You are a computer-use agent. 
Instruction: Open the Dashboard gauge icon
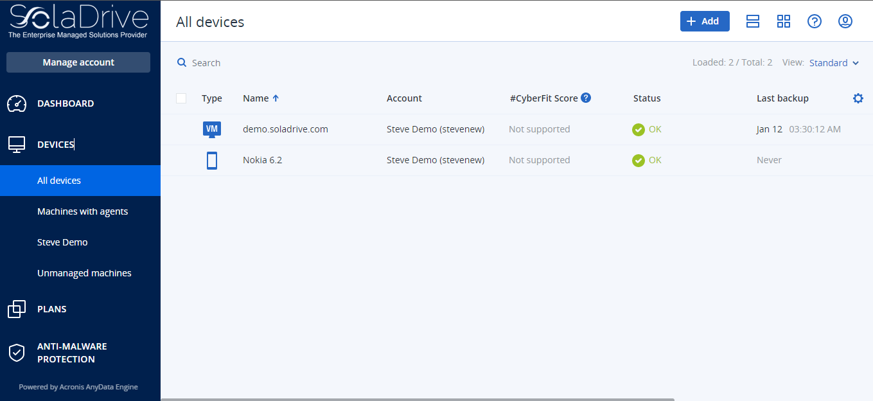(17, 103)
